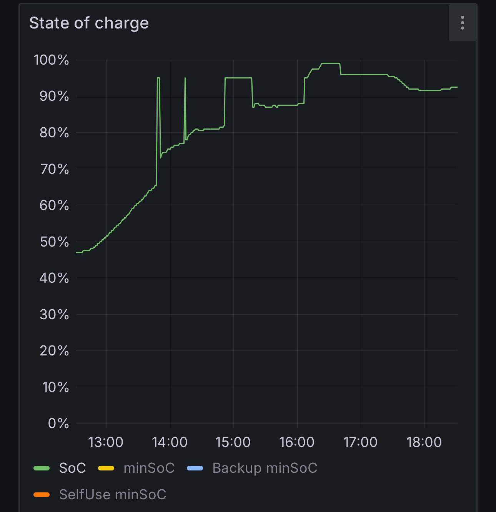Toggle the SoC series in legend
Screen dimensions: 496x512
72,468
